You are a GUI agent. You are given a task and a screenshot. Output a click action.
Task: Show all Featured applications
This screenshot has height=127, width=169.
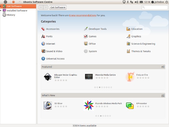pos(163,67)
